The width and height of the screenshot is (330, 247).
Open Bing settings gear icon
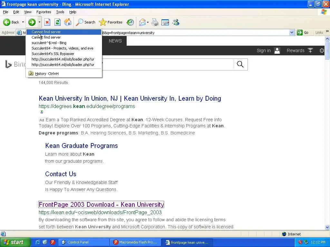(322, 50)
